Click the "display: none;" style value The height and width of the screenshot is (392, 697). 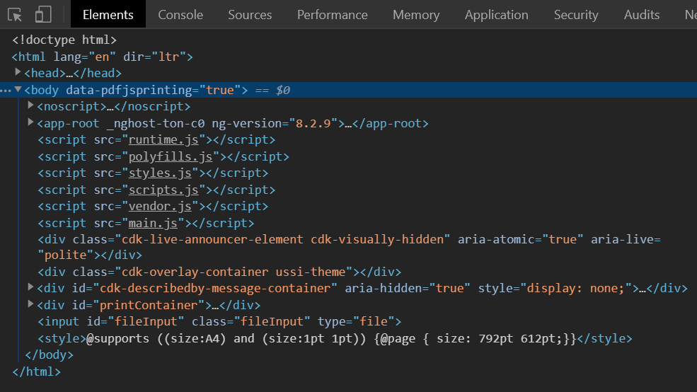click(576, 289)
